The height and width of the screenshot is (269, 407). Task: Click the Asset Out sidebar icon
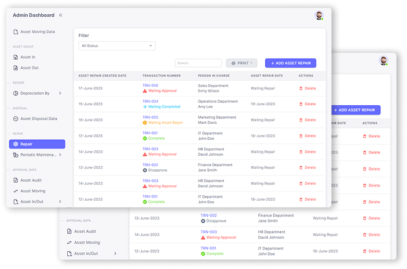(15, 68)
